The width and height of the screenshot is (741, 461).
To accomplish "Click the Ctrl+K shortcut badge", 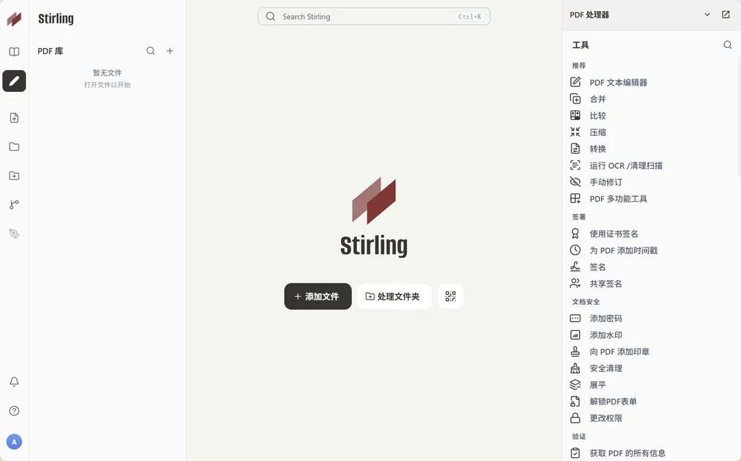I will point(470,16).
